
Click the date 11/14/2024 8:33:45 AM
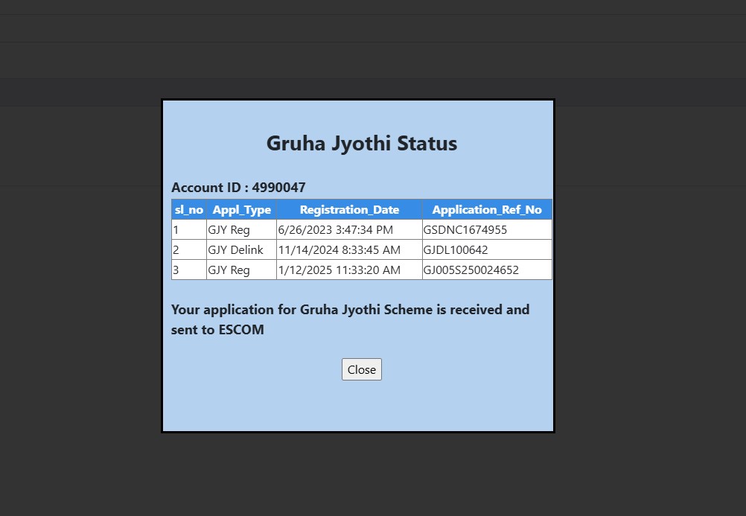339,250
